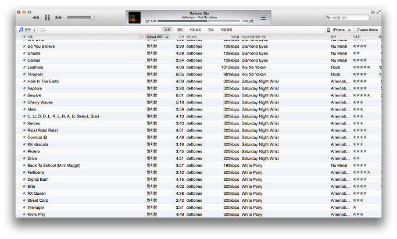Open the Up Next list icon

[263, 17]
